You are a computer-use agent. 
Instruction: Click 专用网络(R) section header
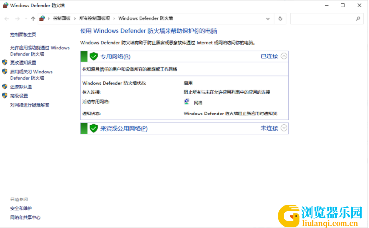pos(115,57)
